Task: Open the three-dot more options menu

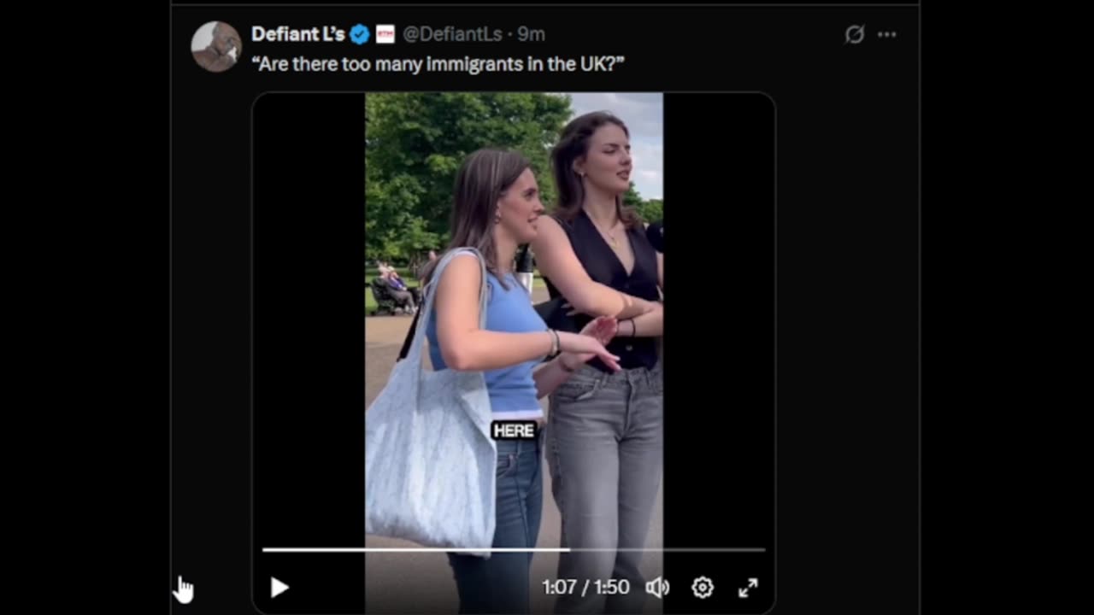Action: pyautogui.click(x=887, y=35)
